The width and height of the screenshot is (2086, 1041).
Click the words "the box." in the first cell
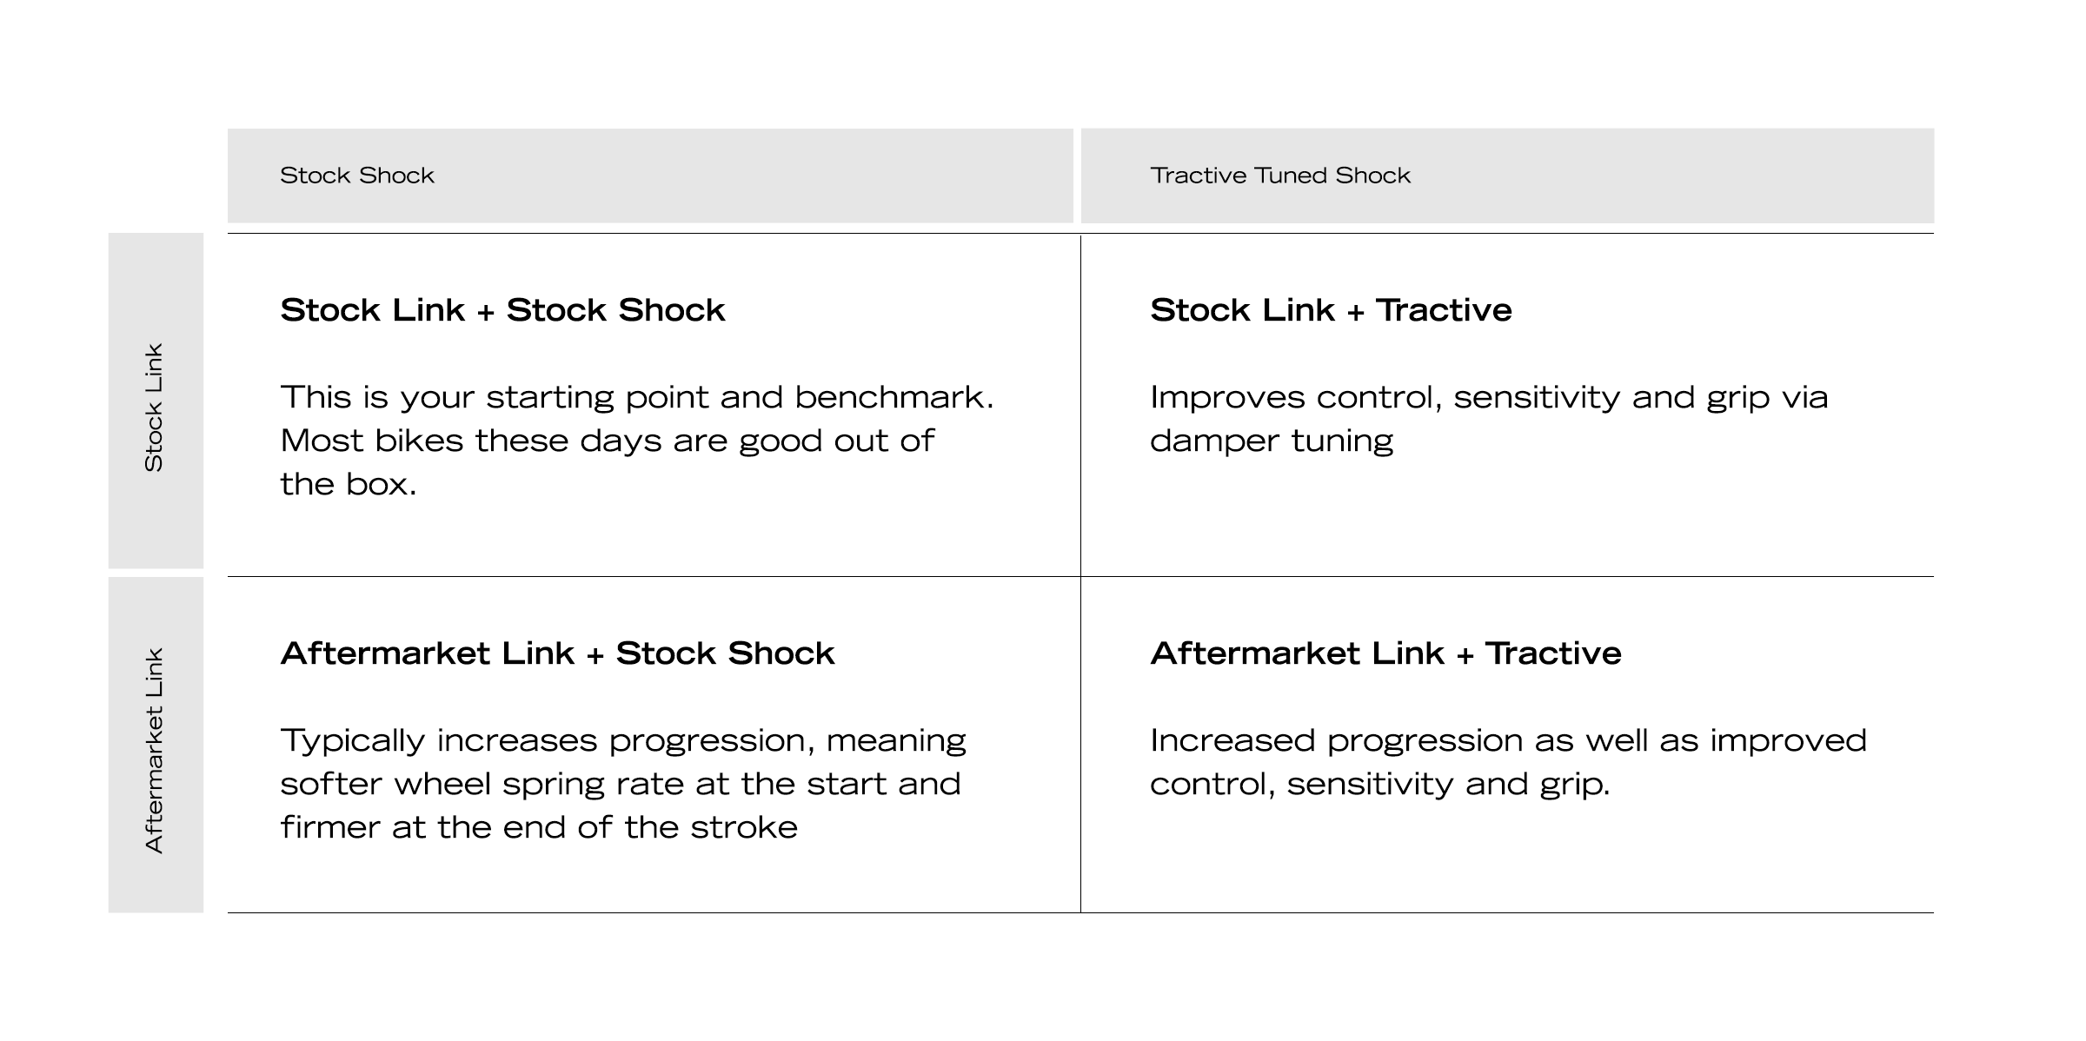click(x=349, y=484)
